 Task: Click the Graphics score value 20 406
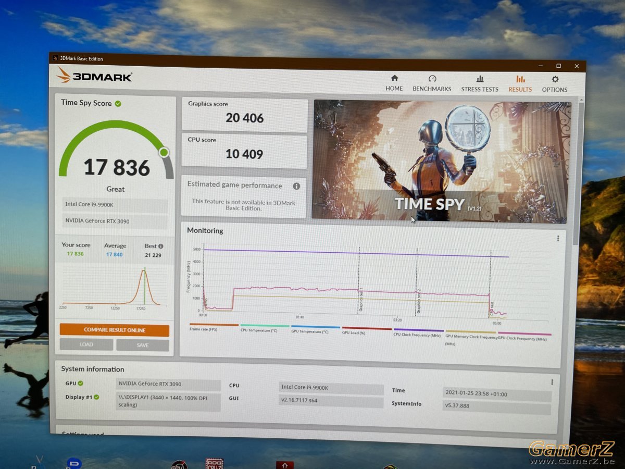click(x=244, y=118)
